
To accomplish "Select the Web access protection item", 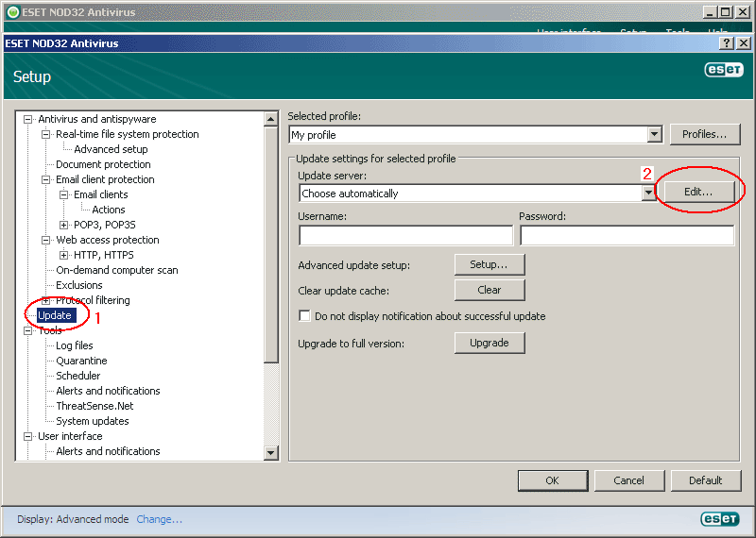I will (x=108, y=240).
